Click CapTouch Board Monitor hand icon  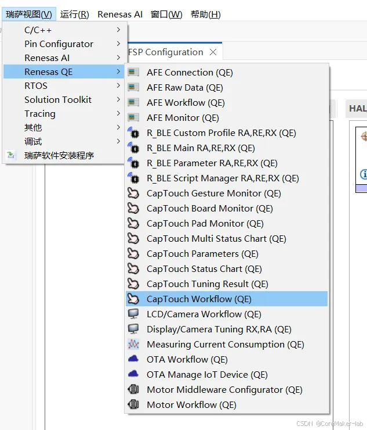coord(133,208)
